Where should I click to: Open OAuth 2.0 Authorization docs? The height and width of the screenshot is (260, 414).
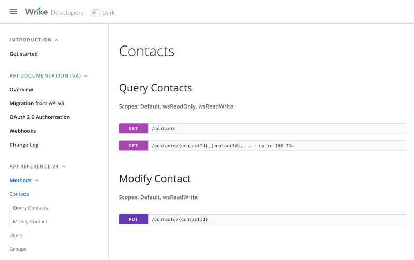click(39, 117)
